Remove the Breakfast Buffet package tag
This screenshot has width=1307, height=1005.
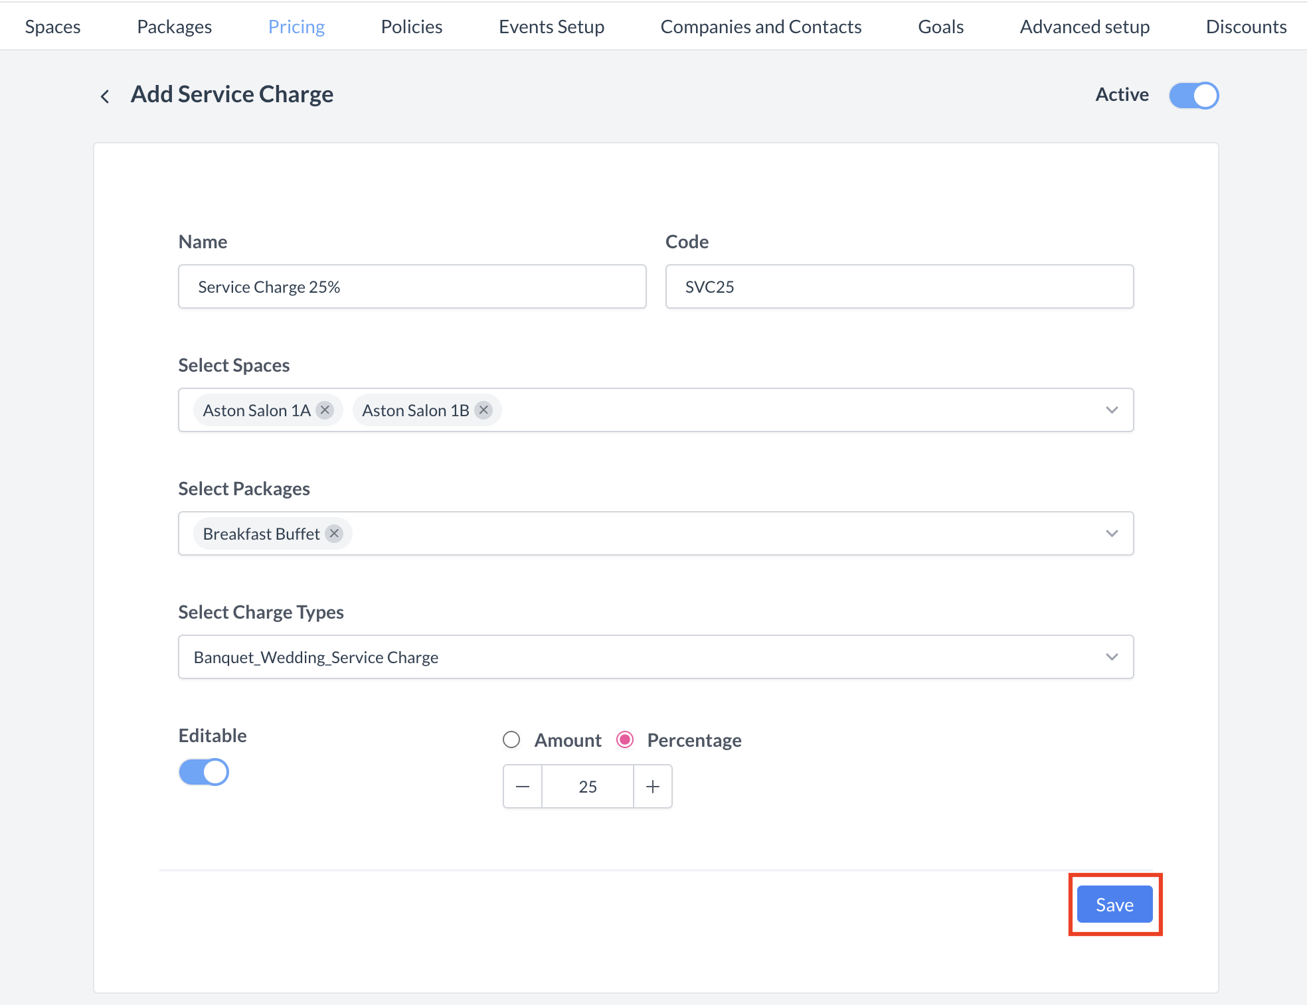[x=335, y=533]
